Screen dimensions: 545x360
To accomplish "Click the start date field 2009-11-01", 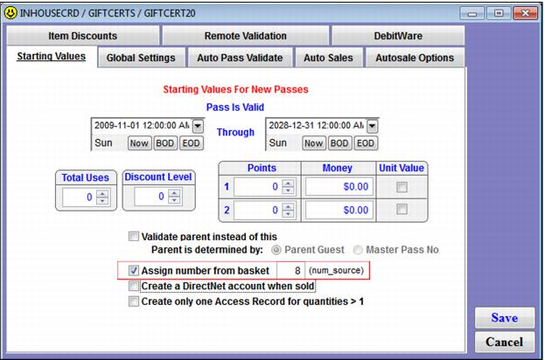I will (142, 126).
